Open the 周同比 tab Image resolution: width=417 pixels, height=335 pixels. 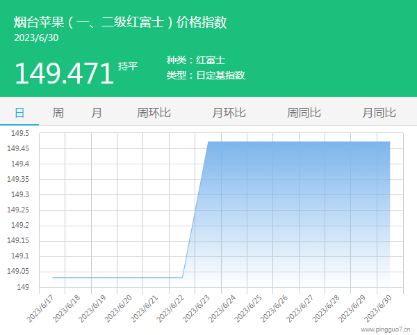click(304, 112)
